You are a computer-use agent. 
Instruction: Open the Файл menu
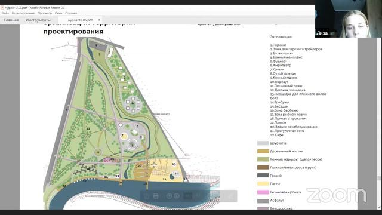coord(5,13)
